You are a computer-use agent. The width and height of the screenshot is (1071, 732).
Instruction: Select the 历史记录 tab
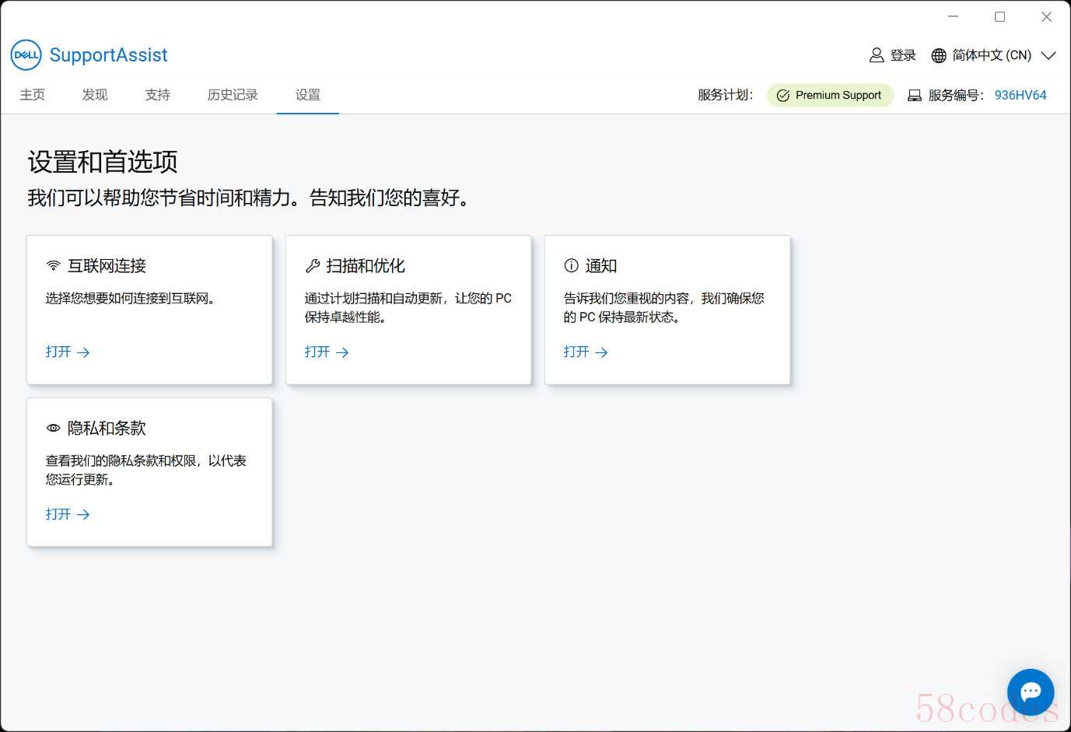pyautogui.click(x=233, y=95)
